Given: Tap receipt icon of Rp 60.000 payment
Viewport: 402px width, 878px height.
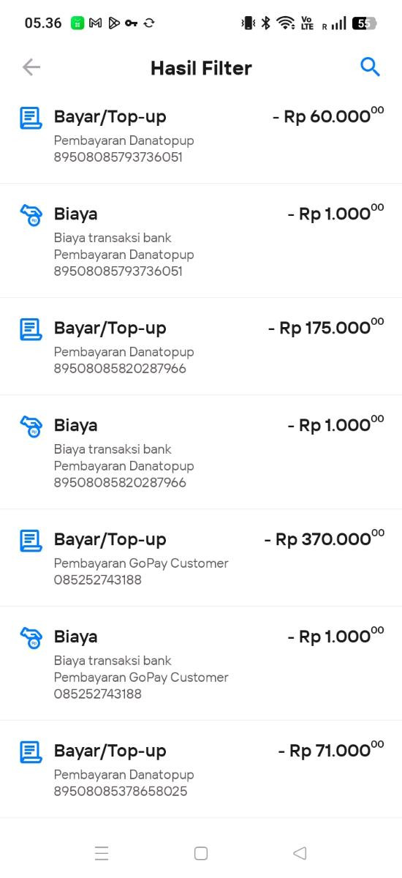Looking at the screenshot, I should coord(31,118).
